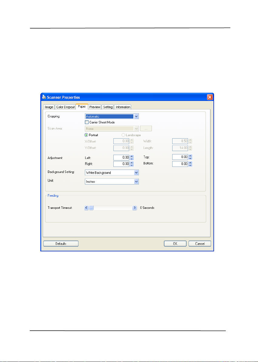Click the 'Feeding' group label
Viewport: 258px width, 362px height.
53,195
